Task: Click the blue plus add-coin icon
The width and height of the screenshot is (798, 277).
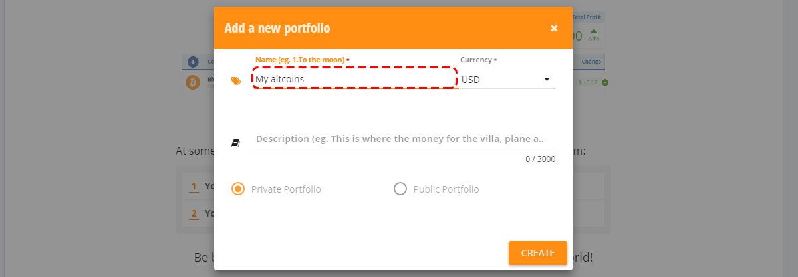Action: [x=193, y=62]
